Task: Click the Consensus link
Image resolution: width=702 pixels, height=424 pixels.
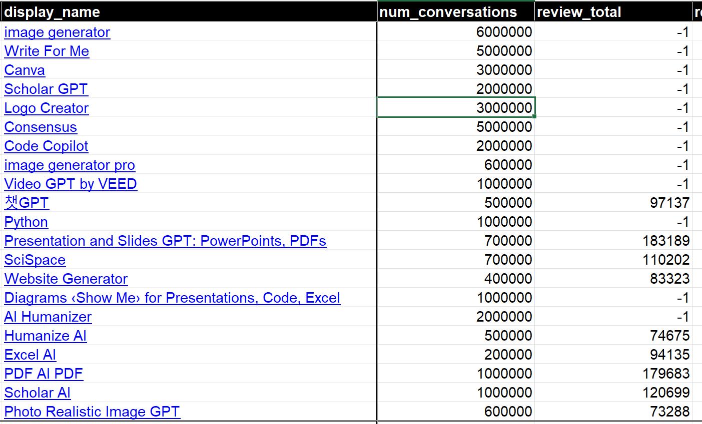Action: (41, 127)
